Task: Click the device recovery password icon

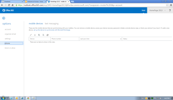Action: (43, 35)
